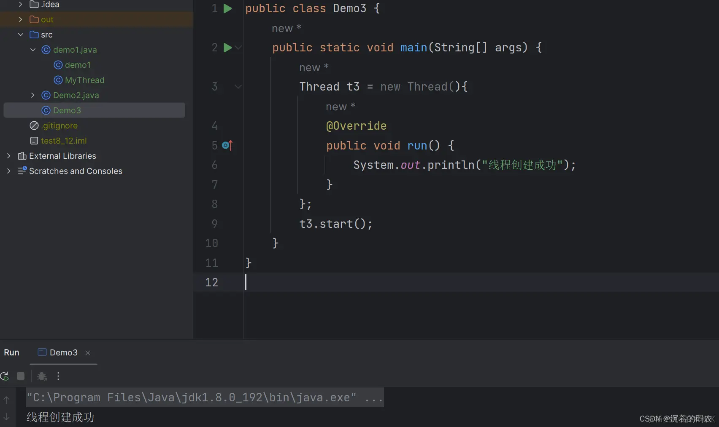Place cursor on 'Demo3' class name in editor

point(350,8)
